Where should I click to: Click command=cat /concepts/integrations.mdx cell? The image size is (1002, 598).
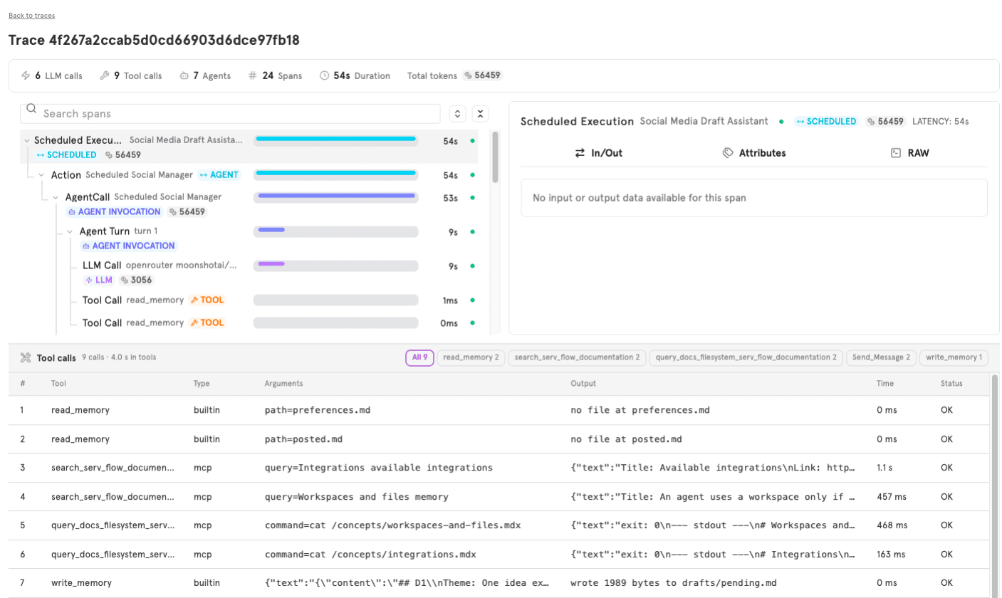[x=370, y=554]
